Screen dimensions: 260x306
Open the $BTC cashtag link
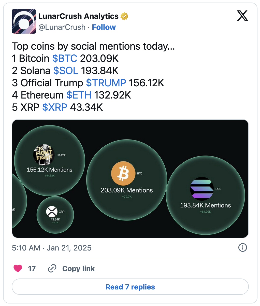65,59
